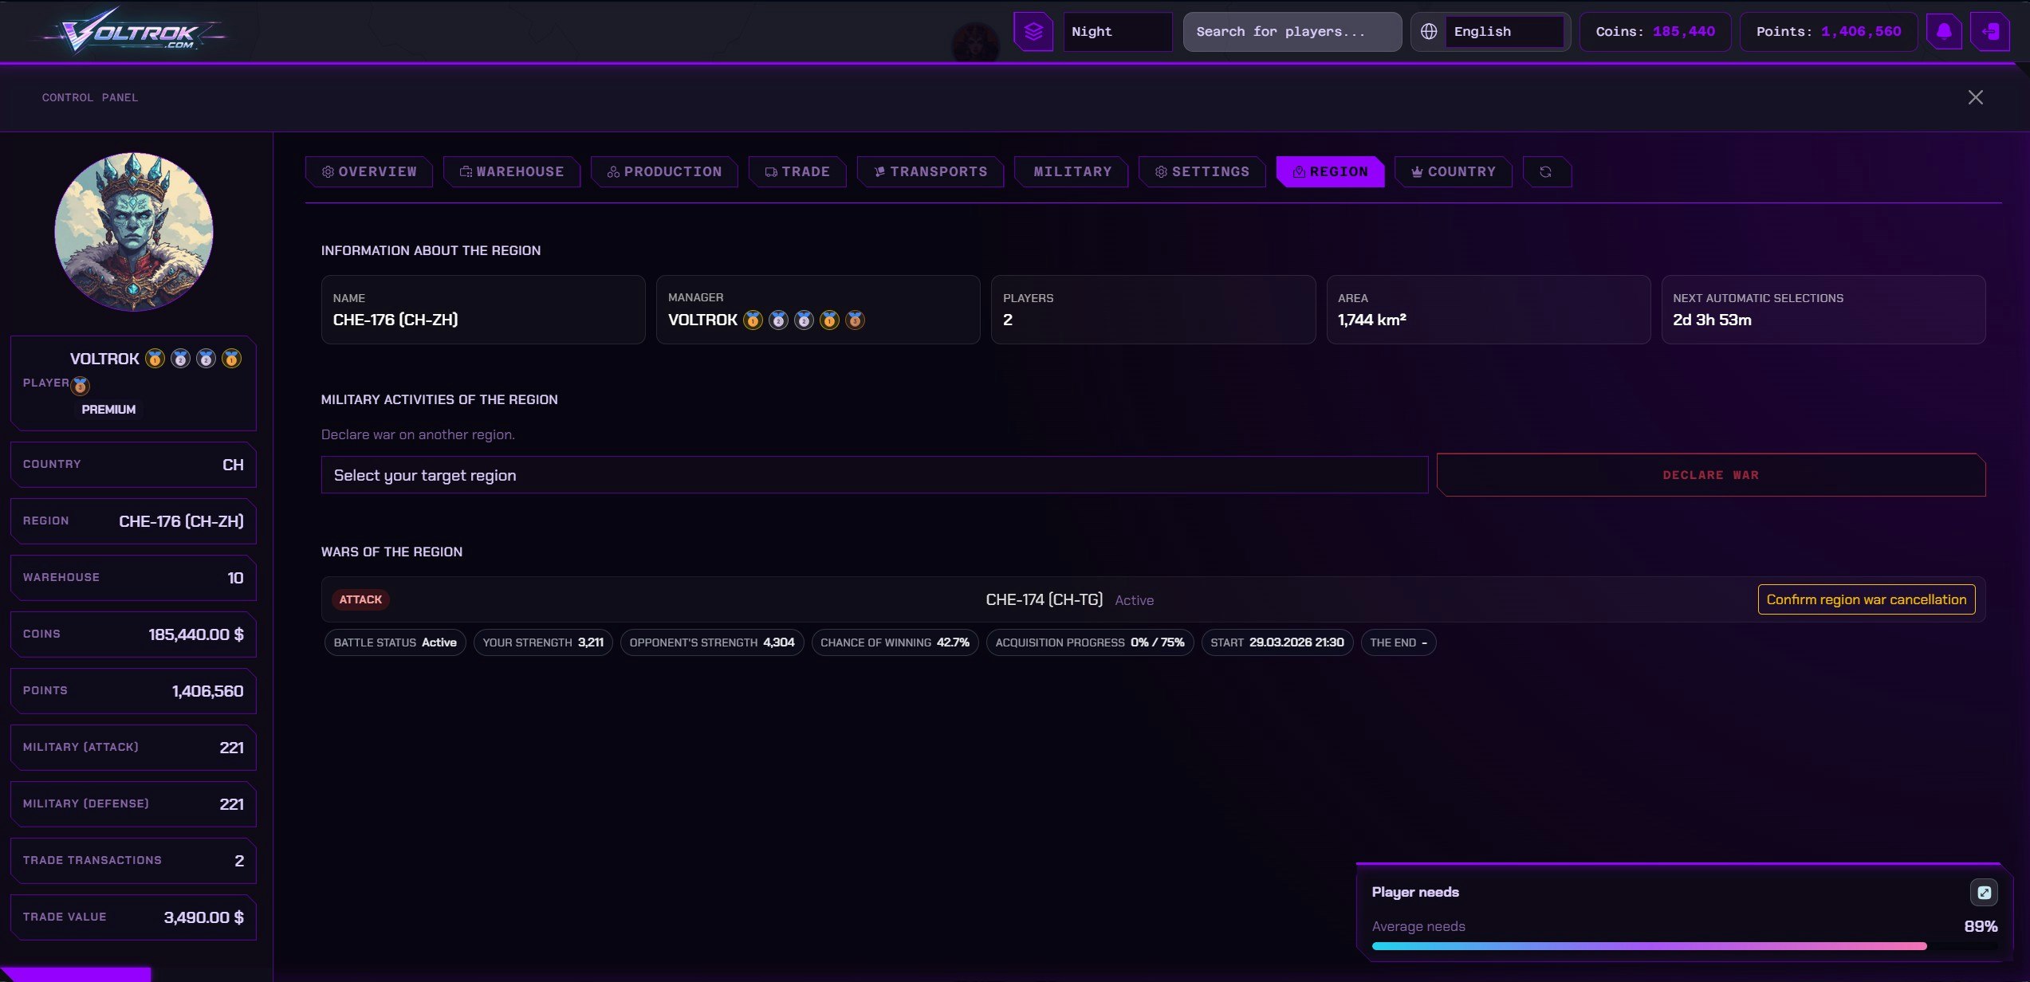This screenshot has width=2030, height=982.
Task: Click first medal badge beside manager VOLTROK
Action: click(753, 320)
